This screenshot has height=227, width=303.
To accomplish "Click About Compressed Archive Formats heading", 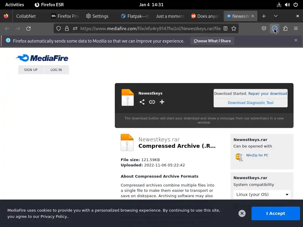I will [159, 176].
